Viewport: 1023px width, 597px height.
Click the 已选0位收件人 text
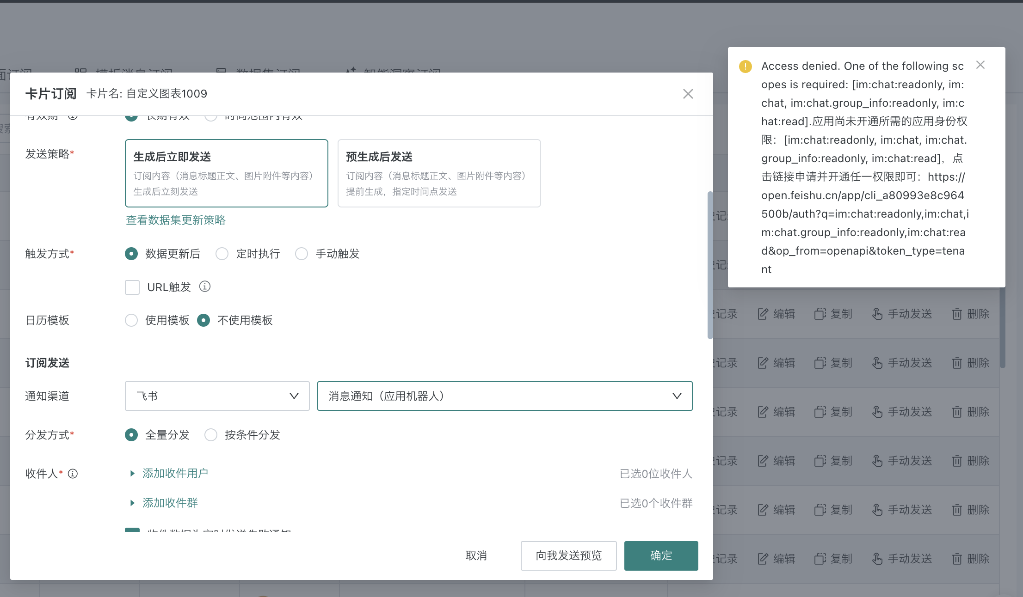click(656, 474)
